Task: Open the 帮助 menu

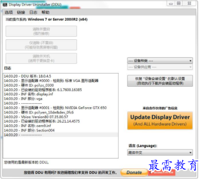Action: [x=46, y=12]
